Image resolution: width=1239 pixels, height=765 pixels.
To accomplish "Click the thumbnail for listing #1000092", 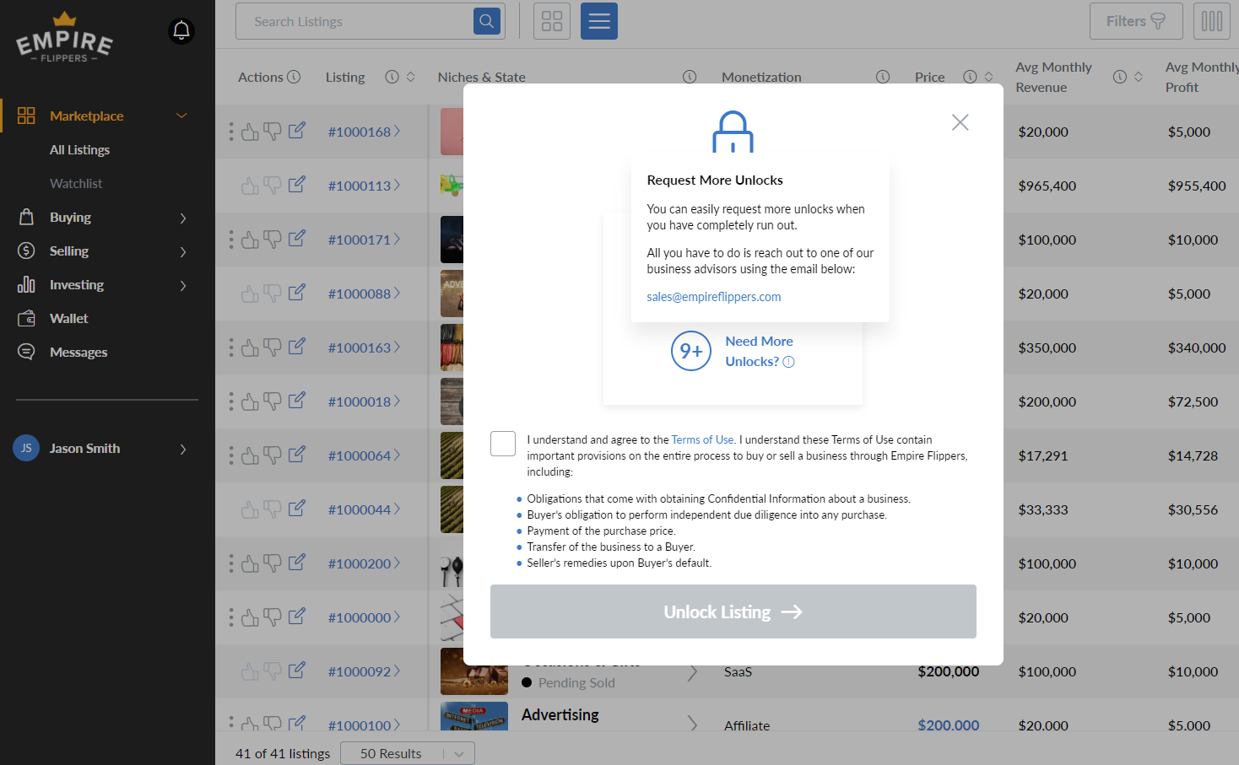I will pyautogui.click(x=474, y=671).
